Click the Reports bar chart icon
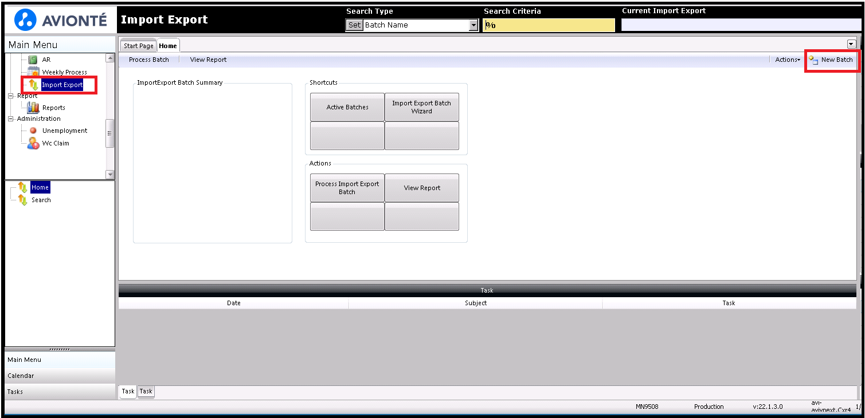This screenshot has width=865, height=418. tap(33, 107)
